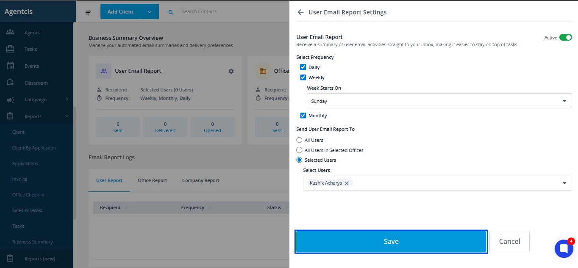Click the User Email Report gear icon

click(x=231, y=71)
